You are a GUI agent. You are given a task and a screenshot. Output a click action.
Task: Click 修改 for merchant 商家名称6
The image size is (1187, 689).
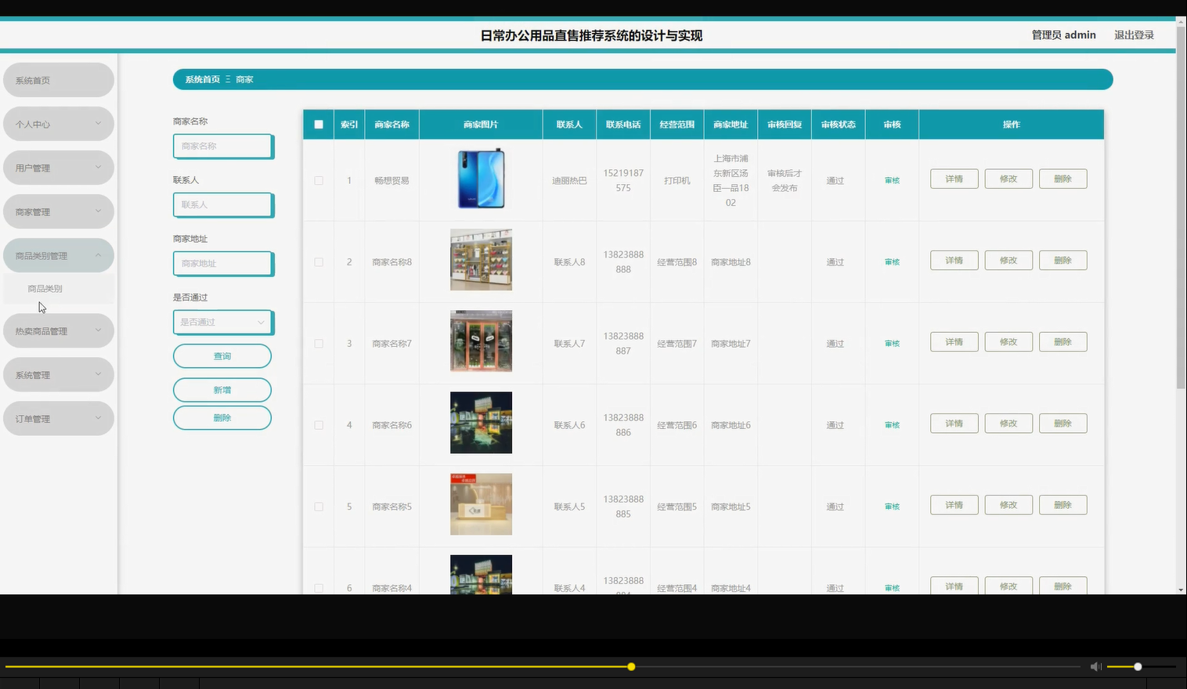(1008, 423)
